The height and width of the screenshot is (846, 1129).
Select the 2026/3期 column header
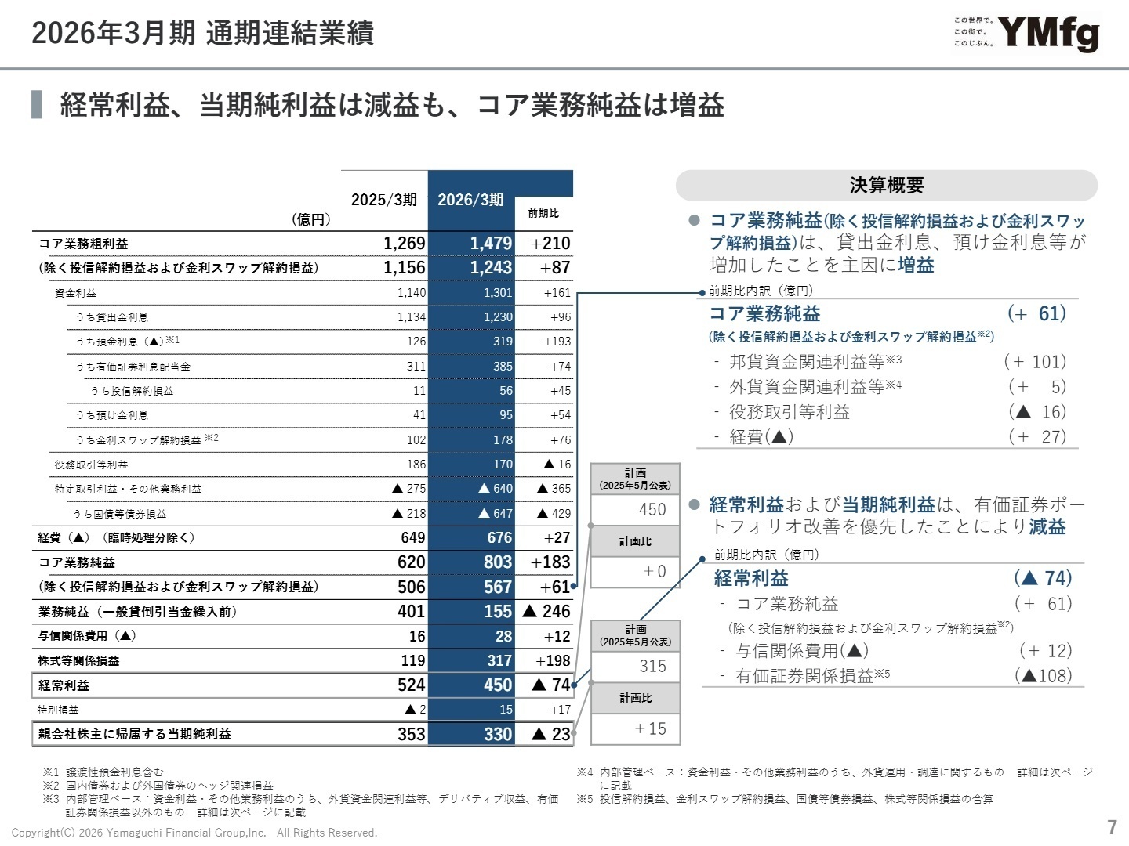click(470, 200)
